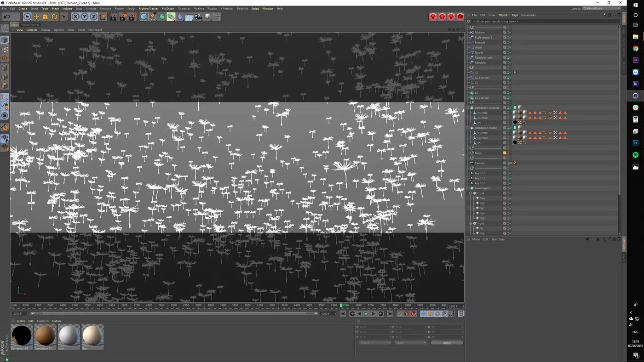The height and width of the screenshot is (362, 644).
Task: Select the Scale tool in the toolbar
Action: (44, 17)
